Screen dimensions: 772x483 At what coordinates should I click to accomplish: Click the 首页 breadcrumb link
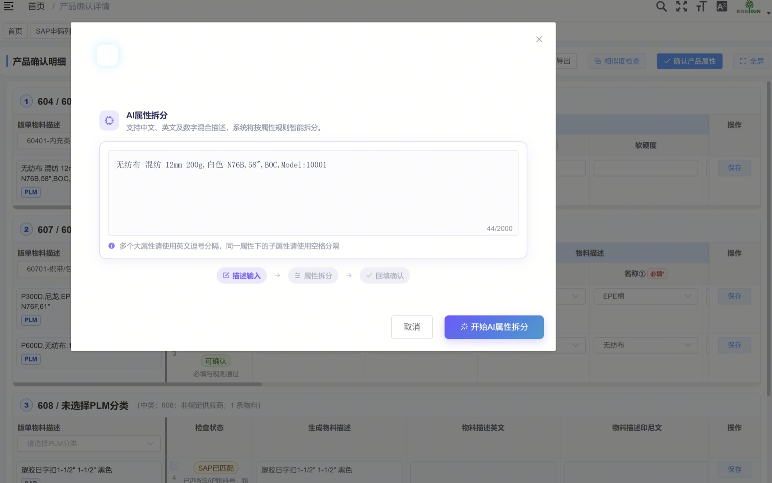pos(36,7)
